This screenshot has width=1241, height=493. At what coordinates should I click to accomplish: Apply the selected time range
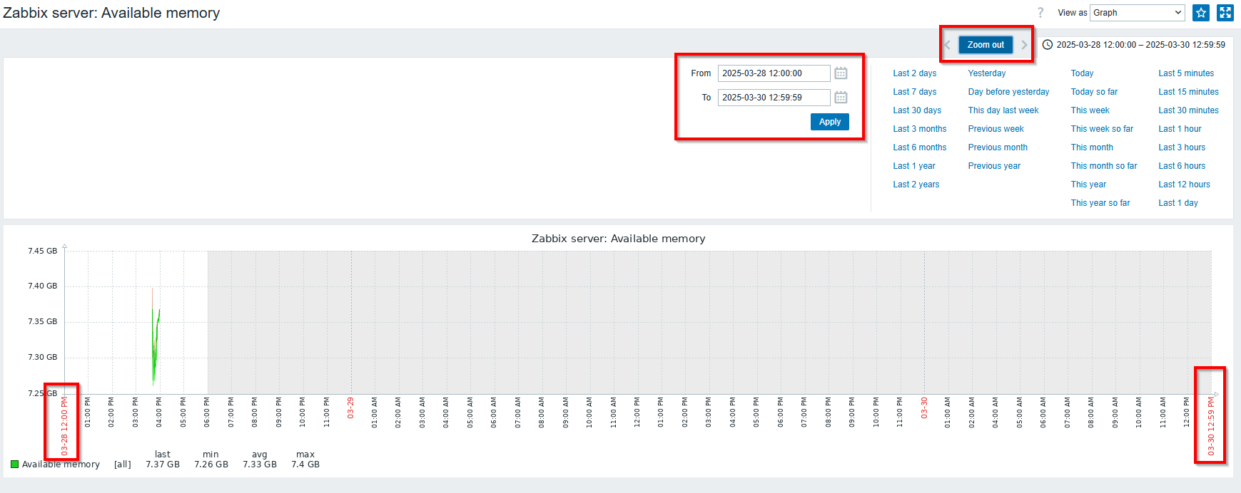coord(830,122)
